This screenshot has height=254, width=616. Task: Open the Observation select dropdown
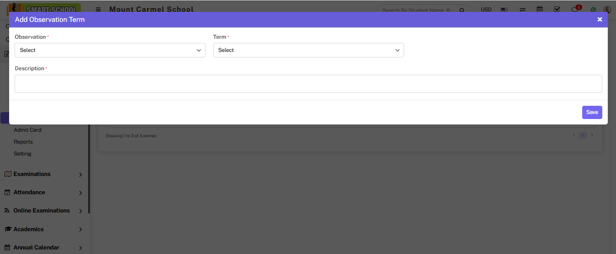tap(110, 50)
